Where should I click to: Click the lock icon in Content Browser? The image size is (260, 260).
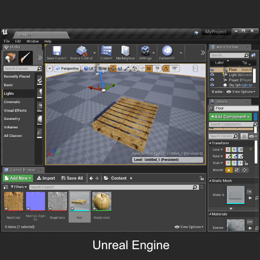(201, 178)
